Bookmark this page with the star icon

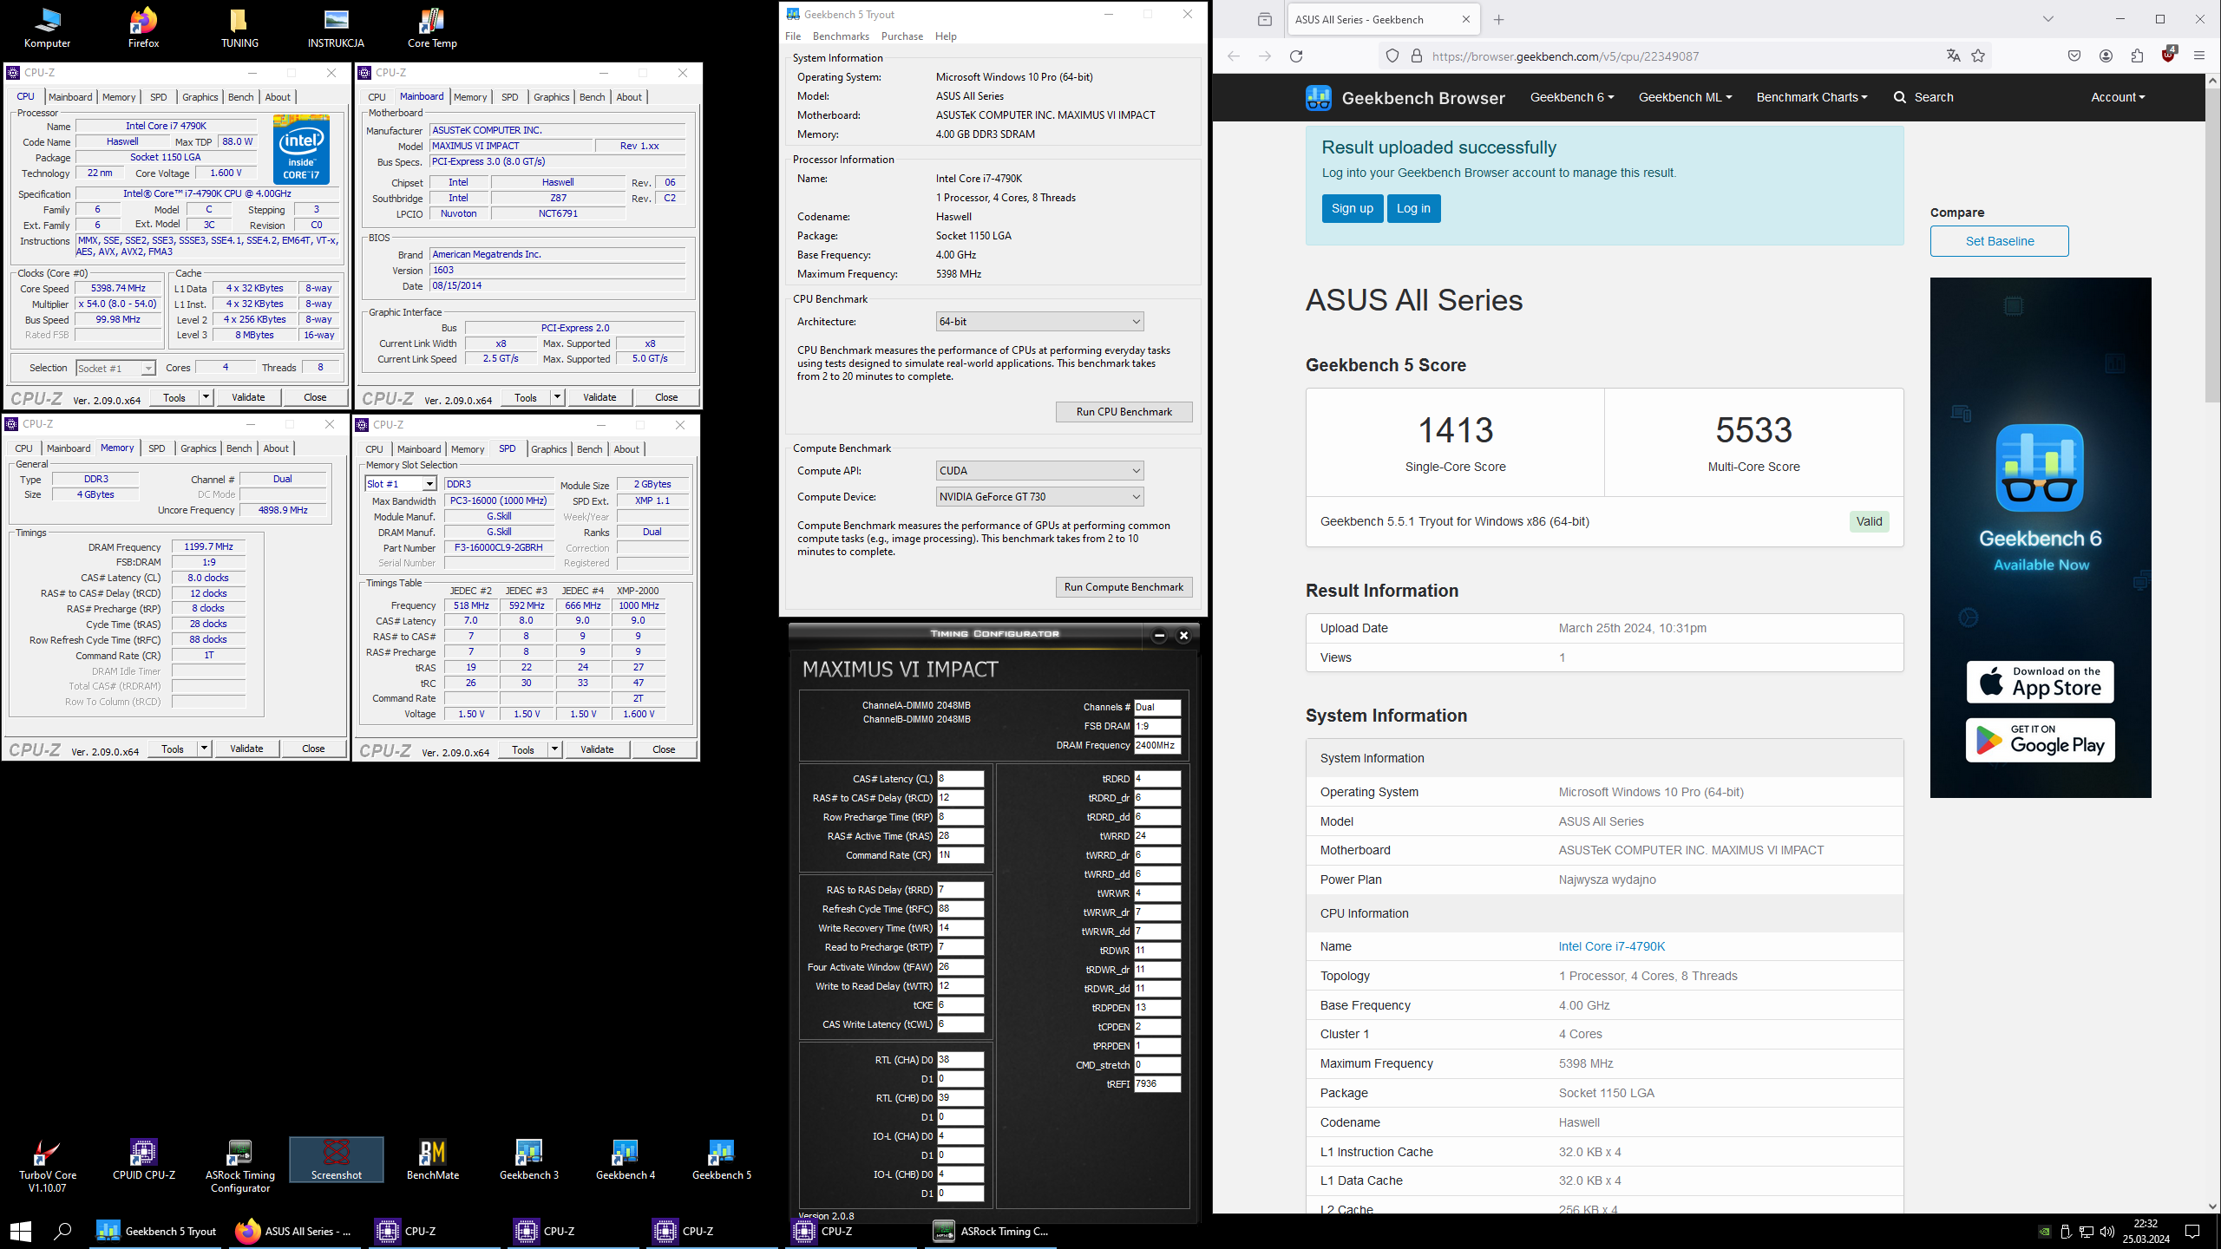coord(1978,56)
